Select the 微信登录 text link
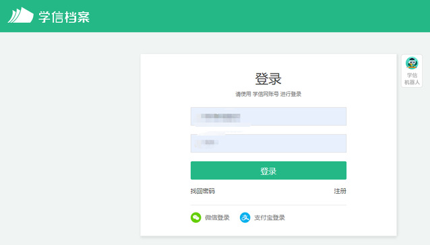The height and width of the screenshot is (245, 430). coord(217,217)
